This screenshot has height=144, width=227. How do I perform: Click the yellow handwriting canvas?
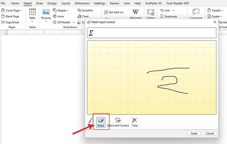click(152, 77)
